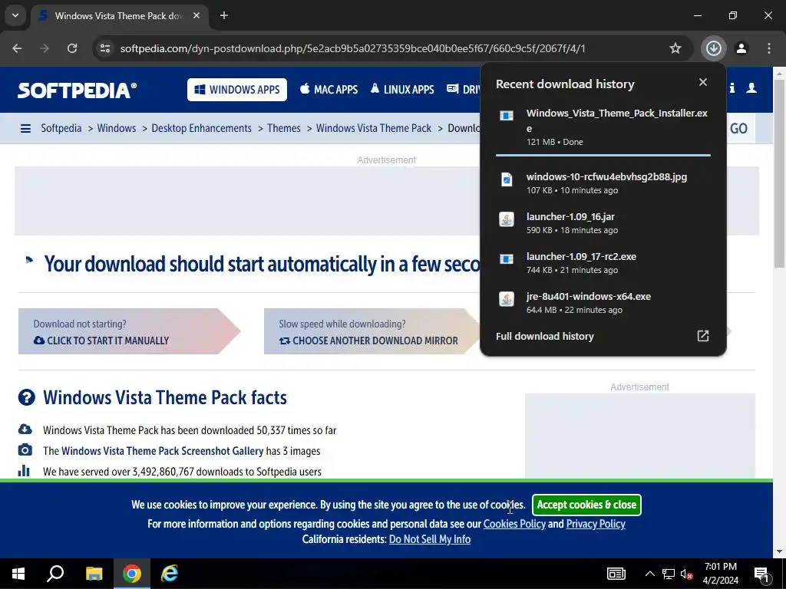
Task: Open Chrome three-dot menu
Action: pos(769,48)
